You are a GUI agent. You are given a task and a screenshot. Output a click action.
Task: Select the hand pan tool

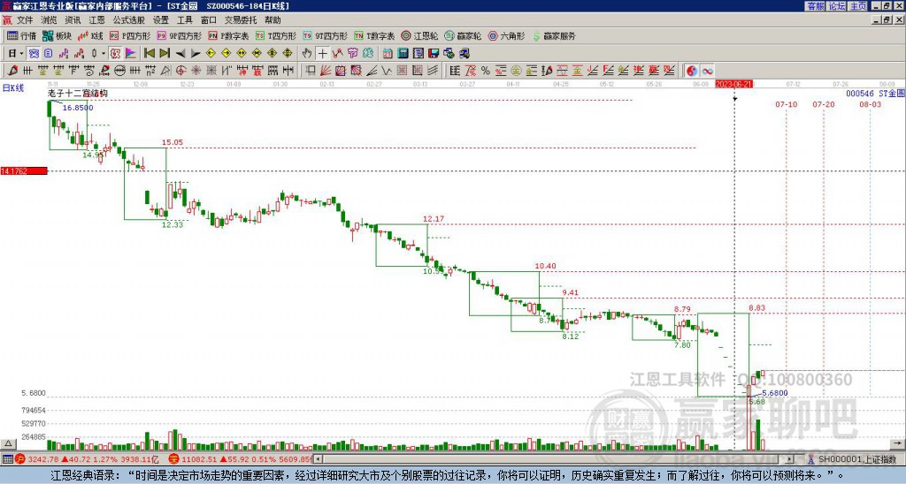tap(307, 54)
